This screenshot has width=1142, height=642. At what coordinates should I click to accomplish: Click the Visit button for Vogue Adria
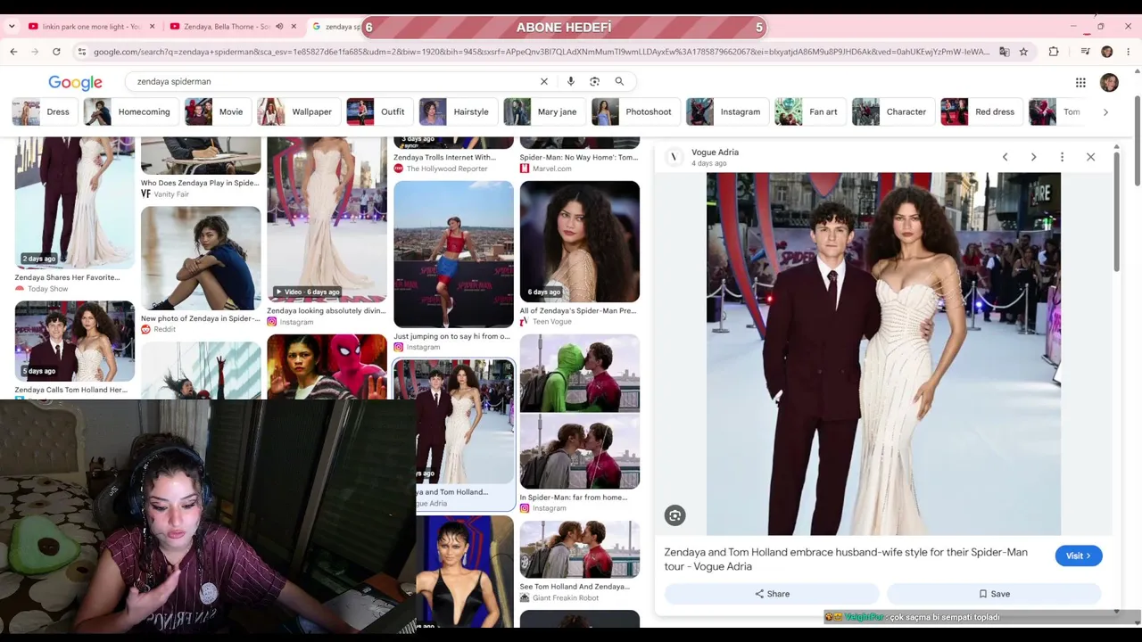[x=1079, y=556]
